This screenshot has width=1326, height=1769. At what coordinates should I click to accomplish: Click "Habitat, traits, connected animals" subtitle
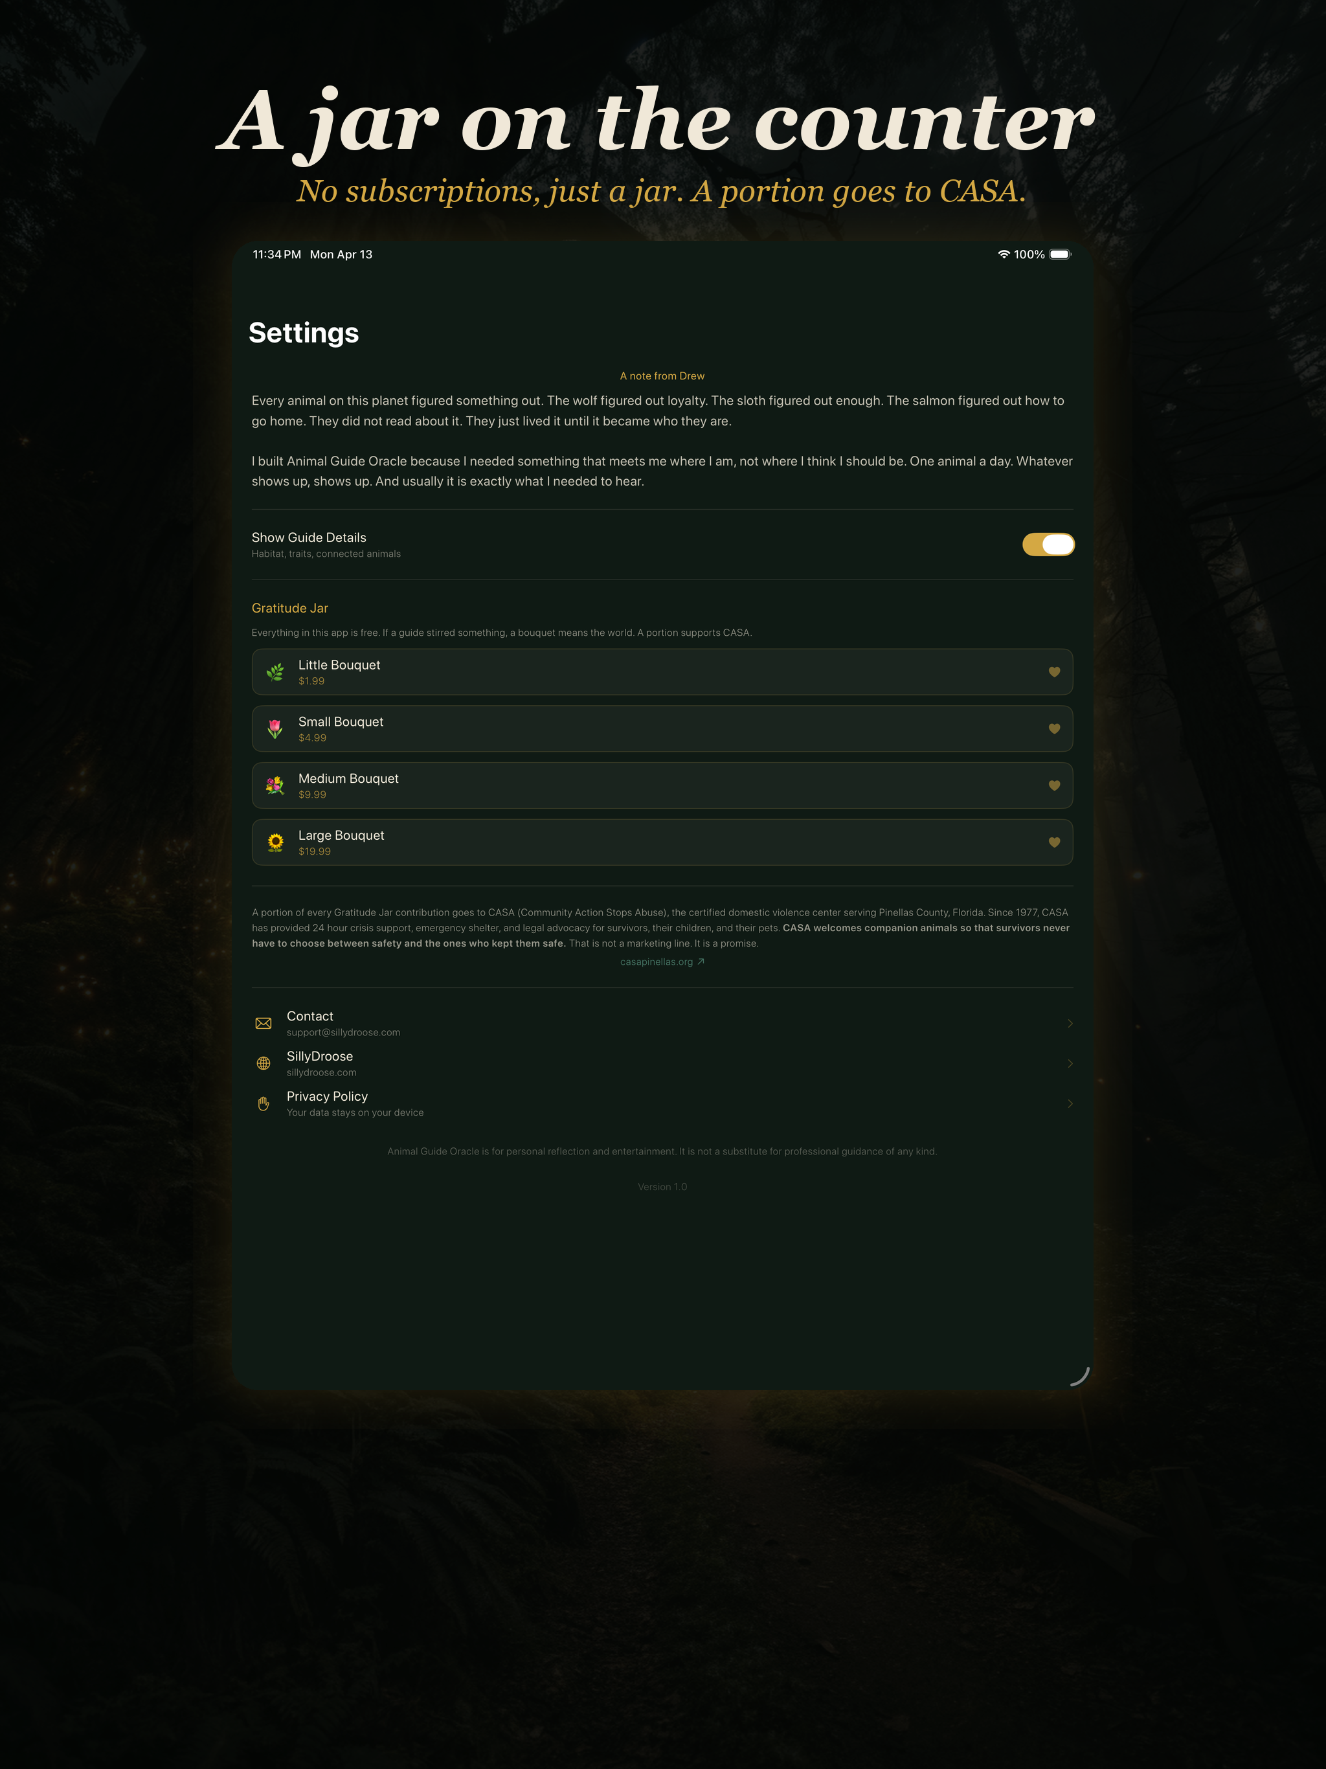[326, 554]
